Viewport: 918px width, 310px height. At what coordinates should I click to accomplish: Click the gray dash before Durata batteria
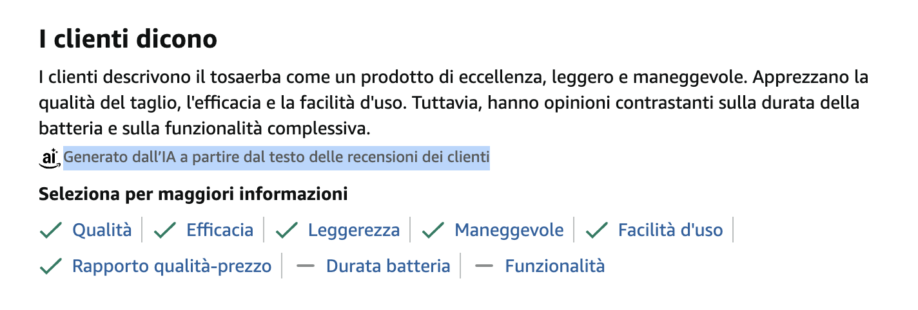point(305,266)
